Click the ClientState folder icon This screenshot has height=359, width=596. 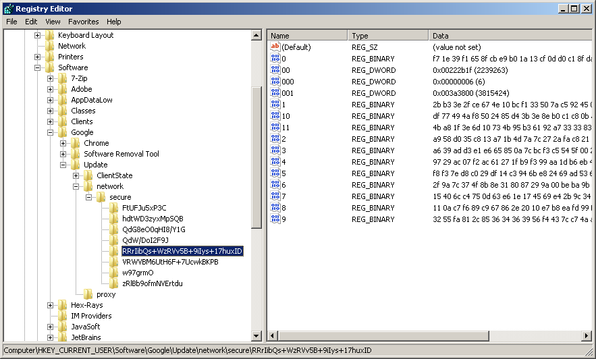[88, 175]
